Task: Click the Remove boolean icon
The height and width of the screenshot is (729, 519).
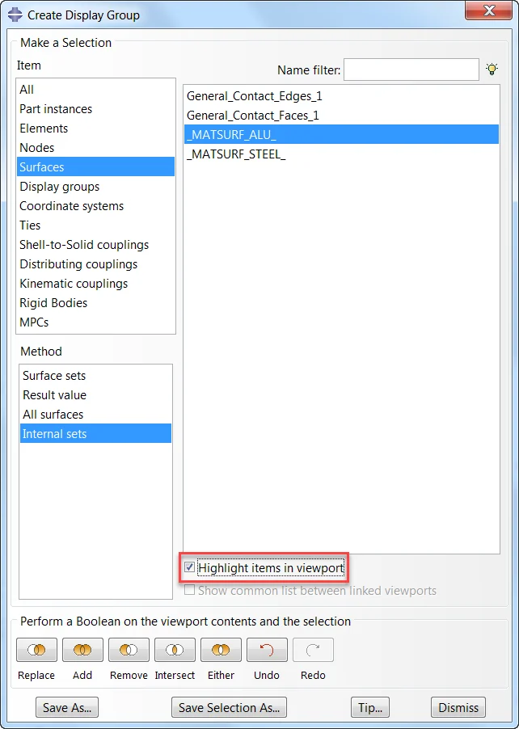Action: pyautogui.click(x=129, y=650)
